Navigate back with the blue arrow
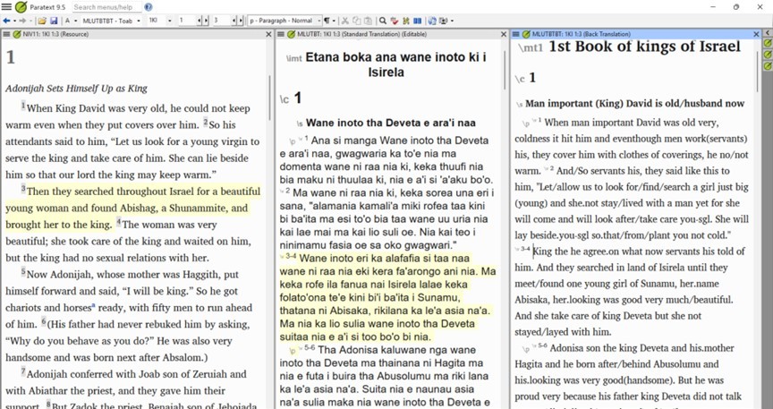773x409 pixels. point(7,21)
